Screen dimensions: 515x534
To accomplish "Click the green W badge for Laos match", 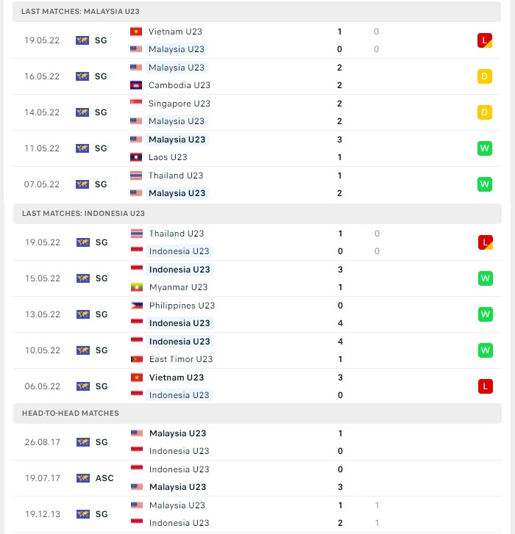I will (485, 148).
